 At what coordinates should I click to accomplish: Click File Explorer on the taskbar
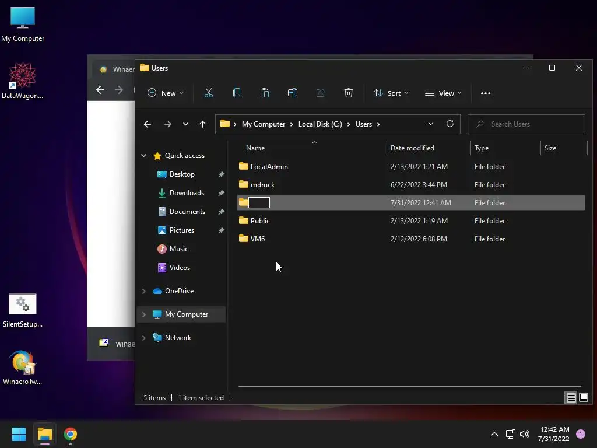click(x=44, y=434)
